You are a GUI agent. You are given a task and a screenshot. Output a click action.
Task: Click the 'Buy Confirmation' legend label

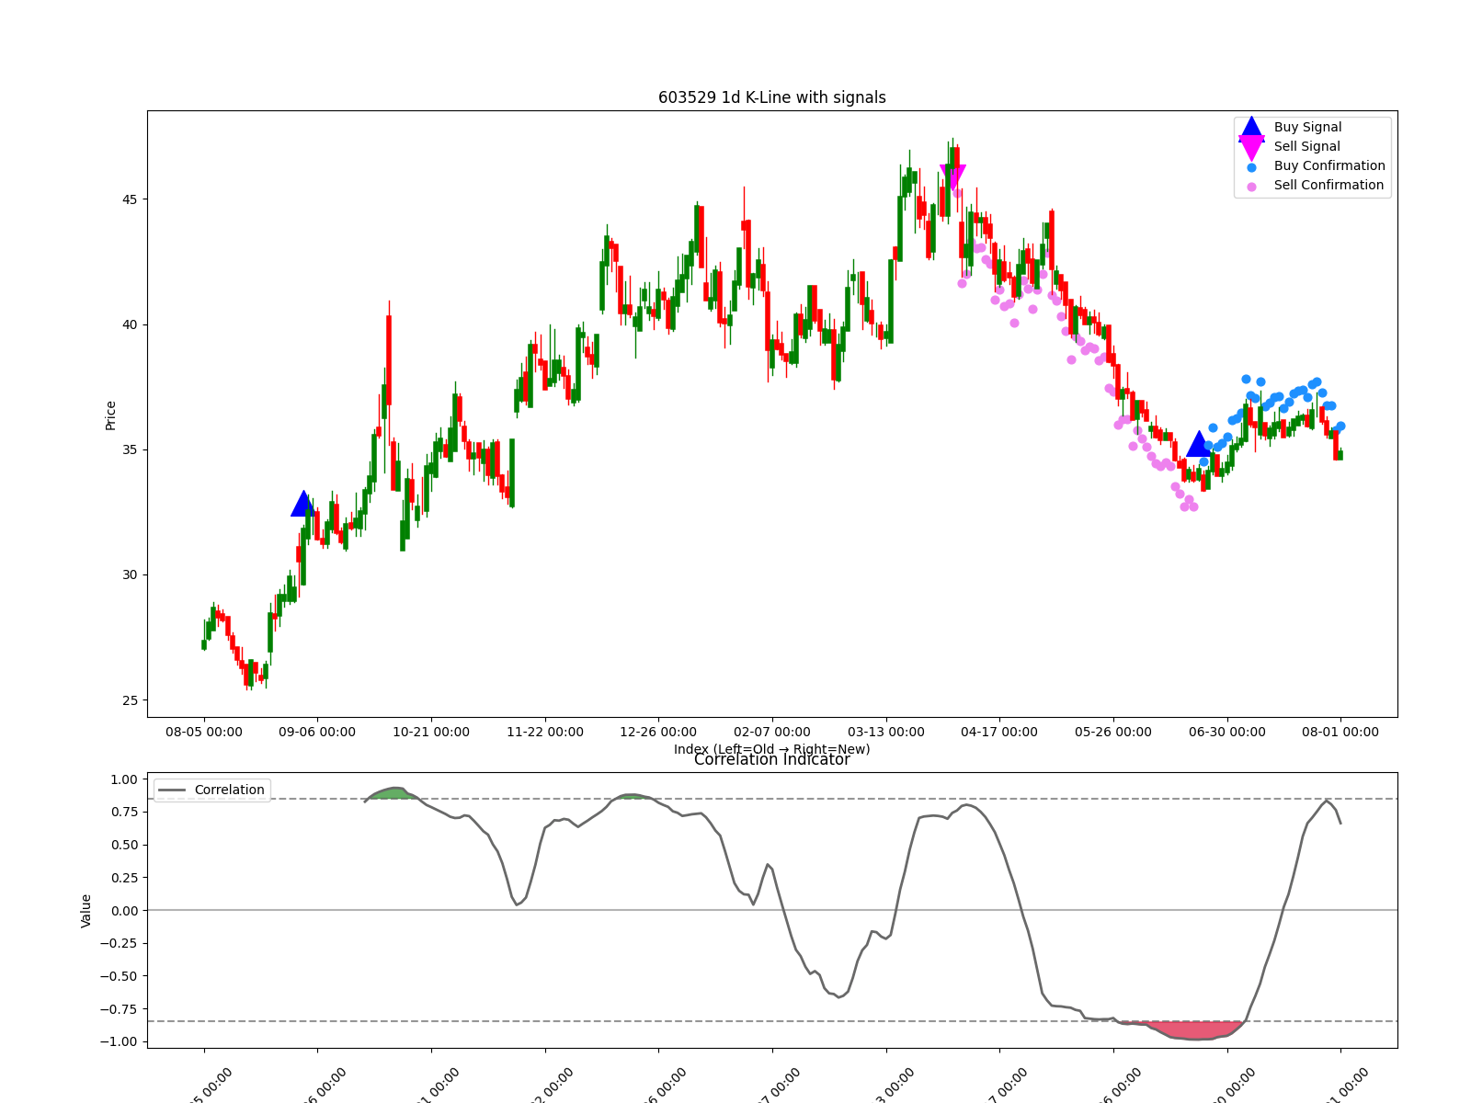(x=1329, y=166)
